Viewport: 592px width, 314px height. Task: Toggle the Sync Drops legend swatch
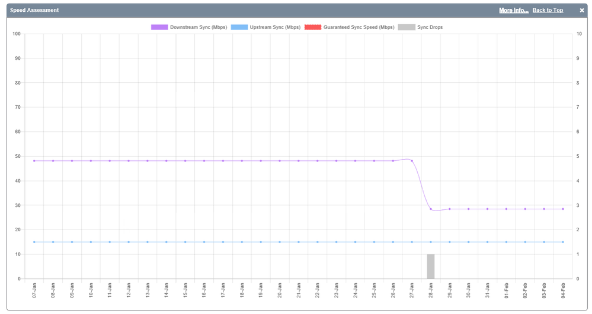[x=406, y=27]
